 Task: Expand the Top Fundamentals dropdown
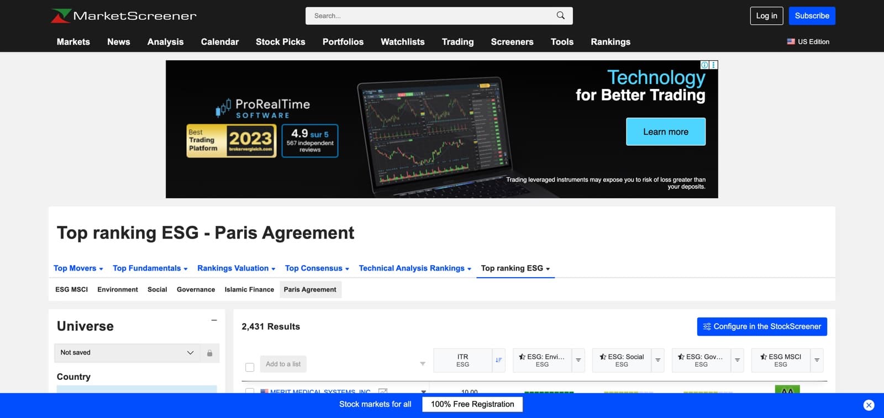click(150, 268)
